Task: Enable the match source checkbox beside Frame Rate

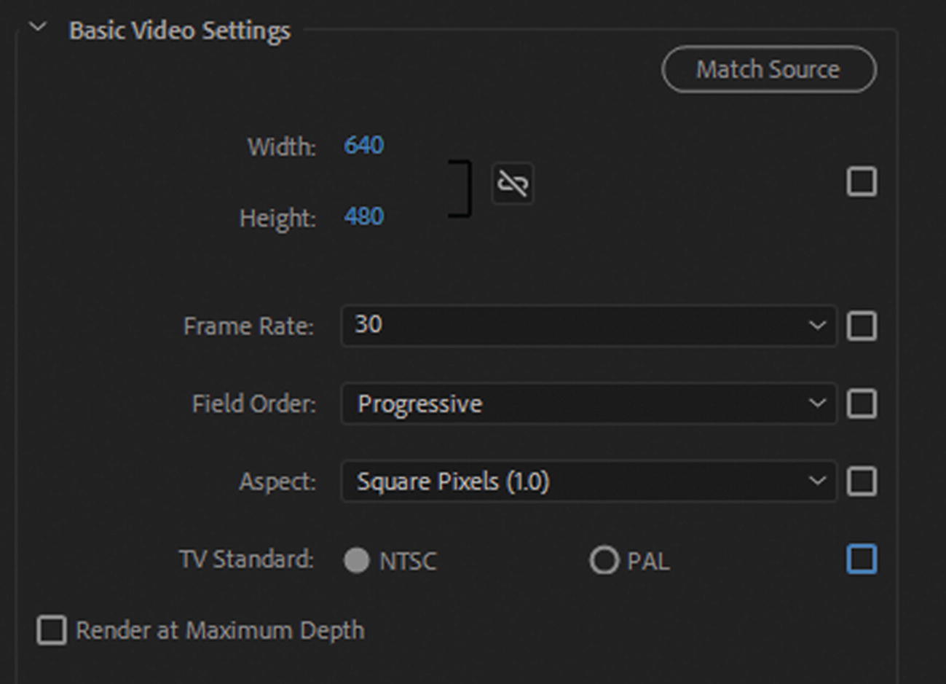Action: pyautogui.click(x=862, y=326)
